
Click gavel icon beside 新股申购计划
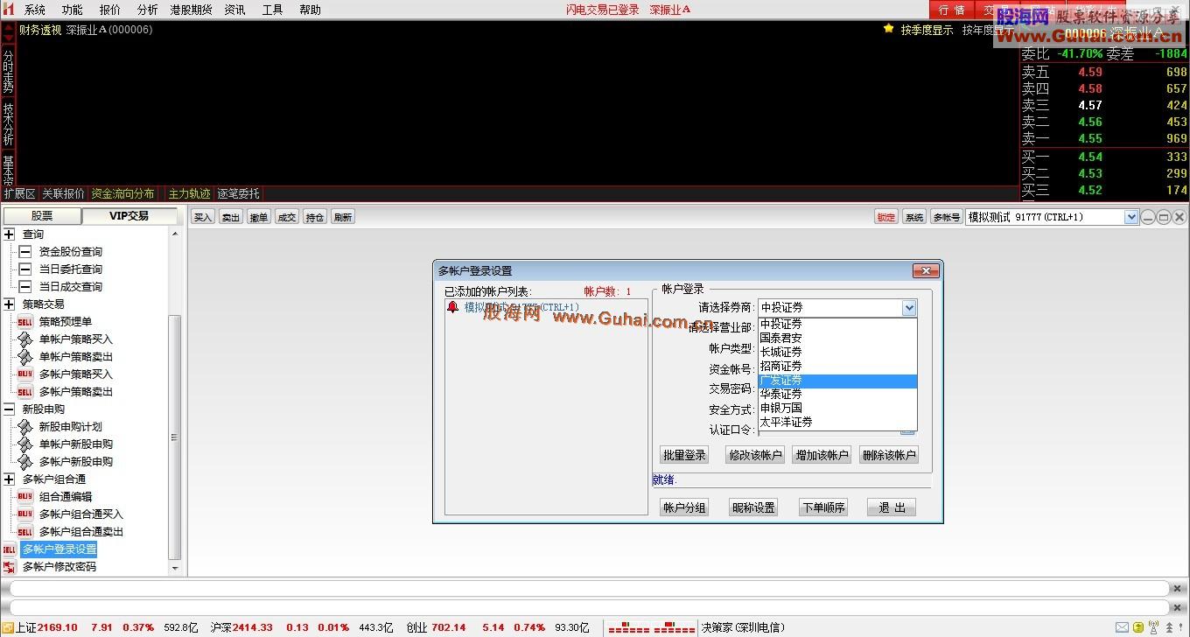pyautogui.click(x=24, y=427)
